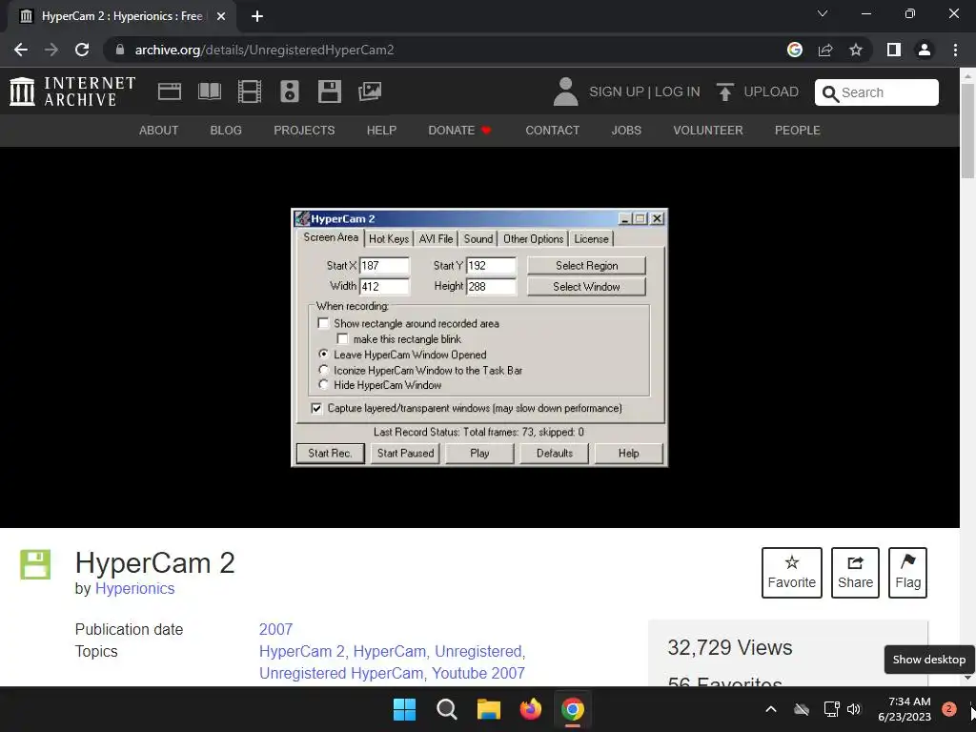
Task: Click the Select Window button
Action: [x=586, y=287]
